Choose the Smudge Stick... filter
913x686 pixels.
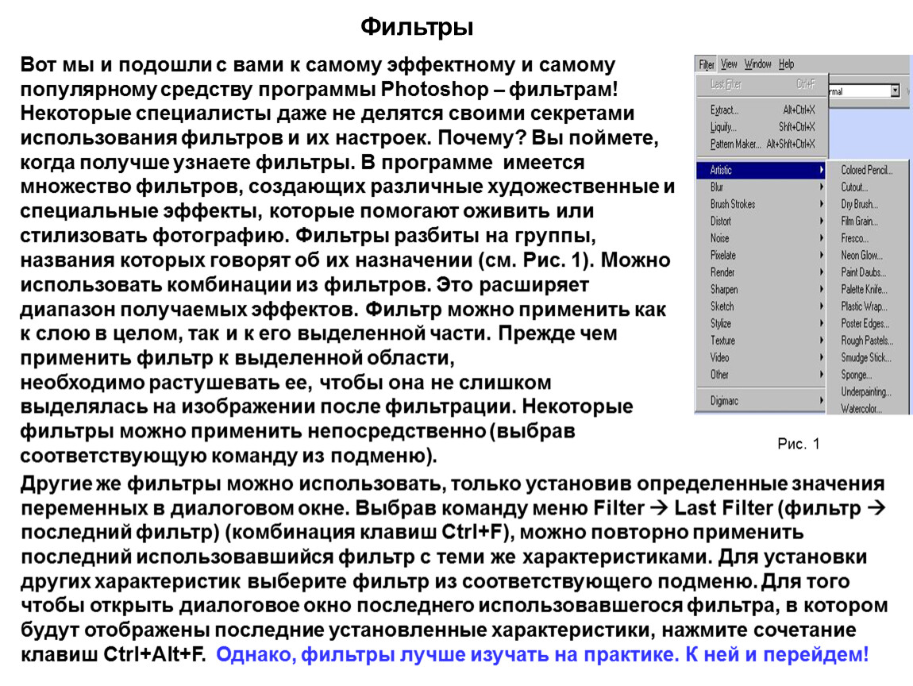click(x=867, y=357)
